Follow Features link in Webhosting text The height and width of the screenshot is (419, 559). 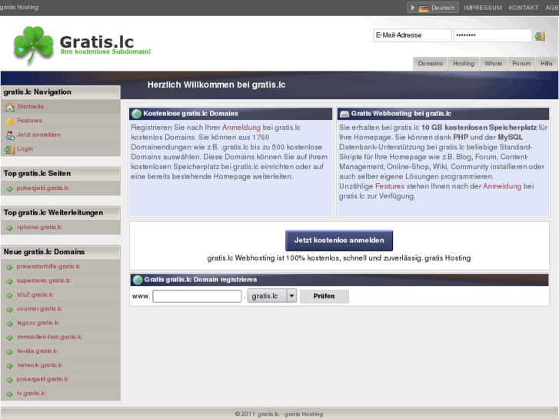coord(390,187)
